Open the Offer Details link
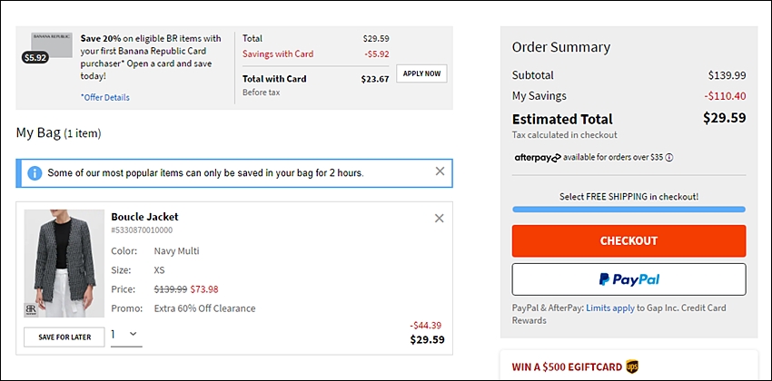 tap(104, 97)
